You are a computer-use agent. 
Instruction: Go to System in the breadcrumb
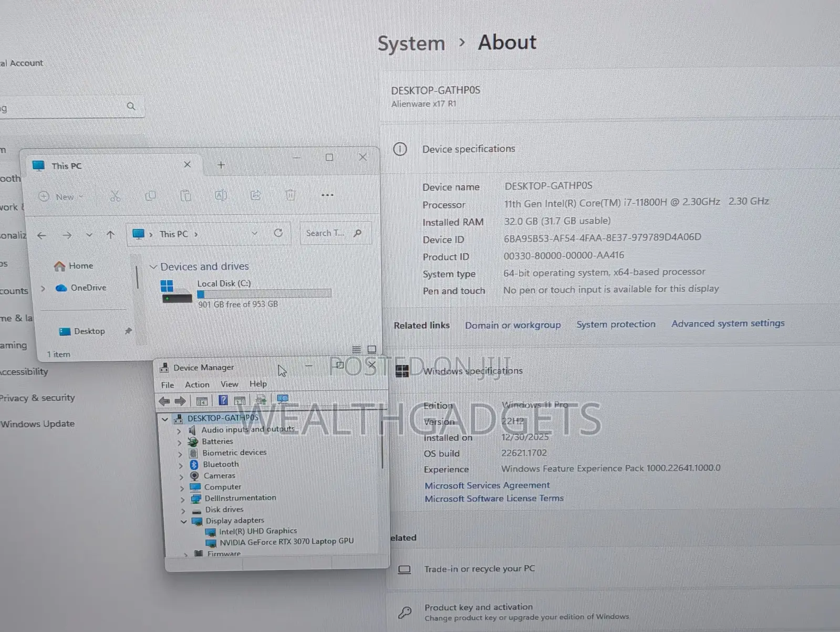point(411,44)
